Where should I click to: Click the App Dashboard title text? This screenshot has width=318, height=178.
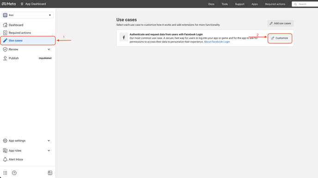click(36, 4)
